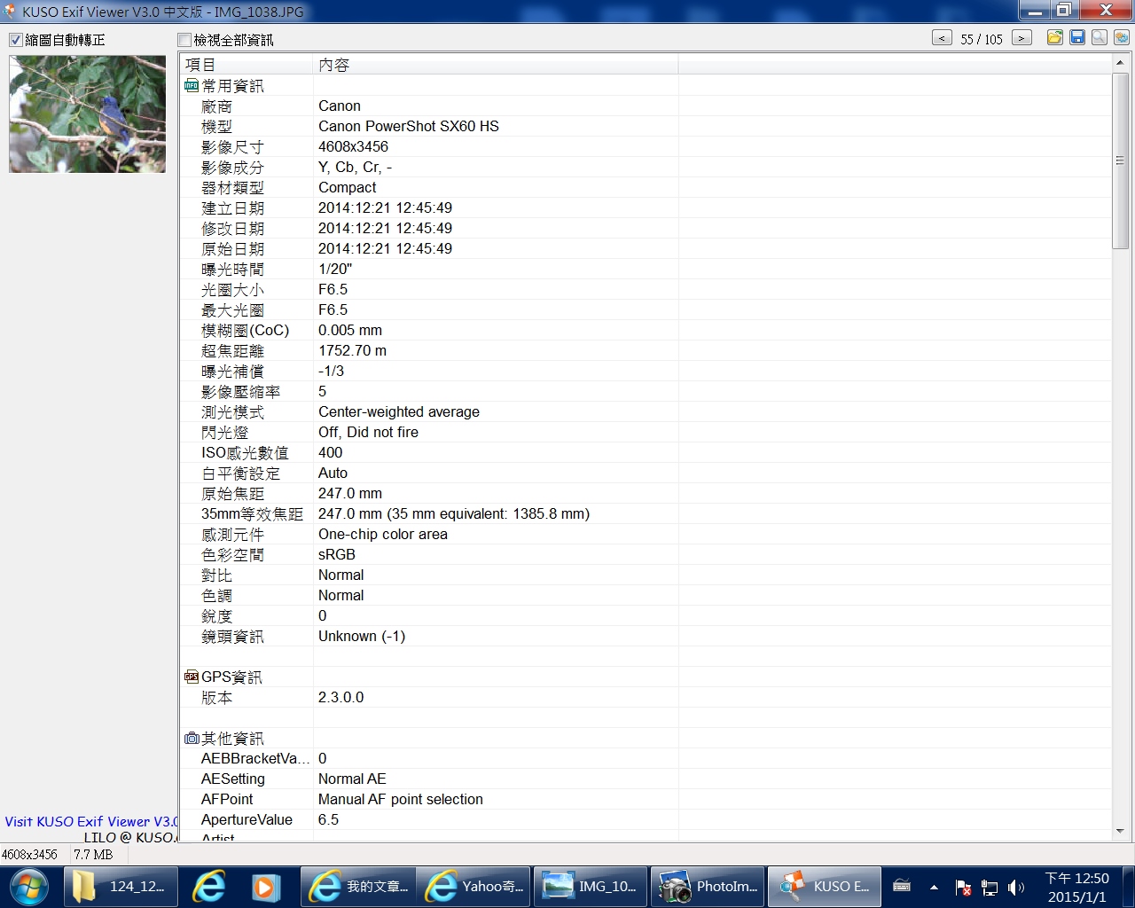Select the AEBBracketVa... row label
The image size is (1135, 908).
pos(255,759)
